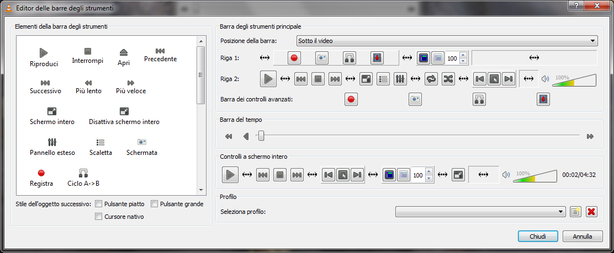Open the Posizione della barra dropdown
The width and height of the screenshot is (614, 253).
[x=447, y=41]
